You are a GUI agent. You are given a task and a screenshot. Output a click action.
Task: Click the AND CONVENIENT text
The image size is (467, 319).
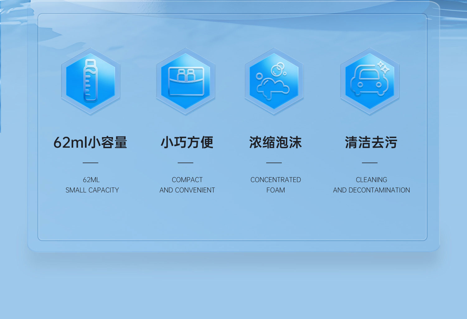pos(187,190)
